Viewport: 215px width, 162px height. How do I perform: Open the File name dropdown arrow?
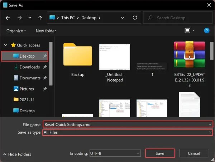210,124
